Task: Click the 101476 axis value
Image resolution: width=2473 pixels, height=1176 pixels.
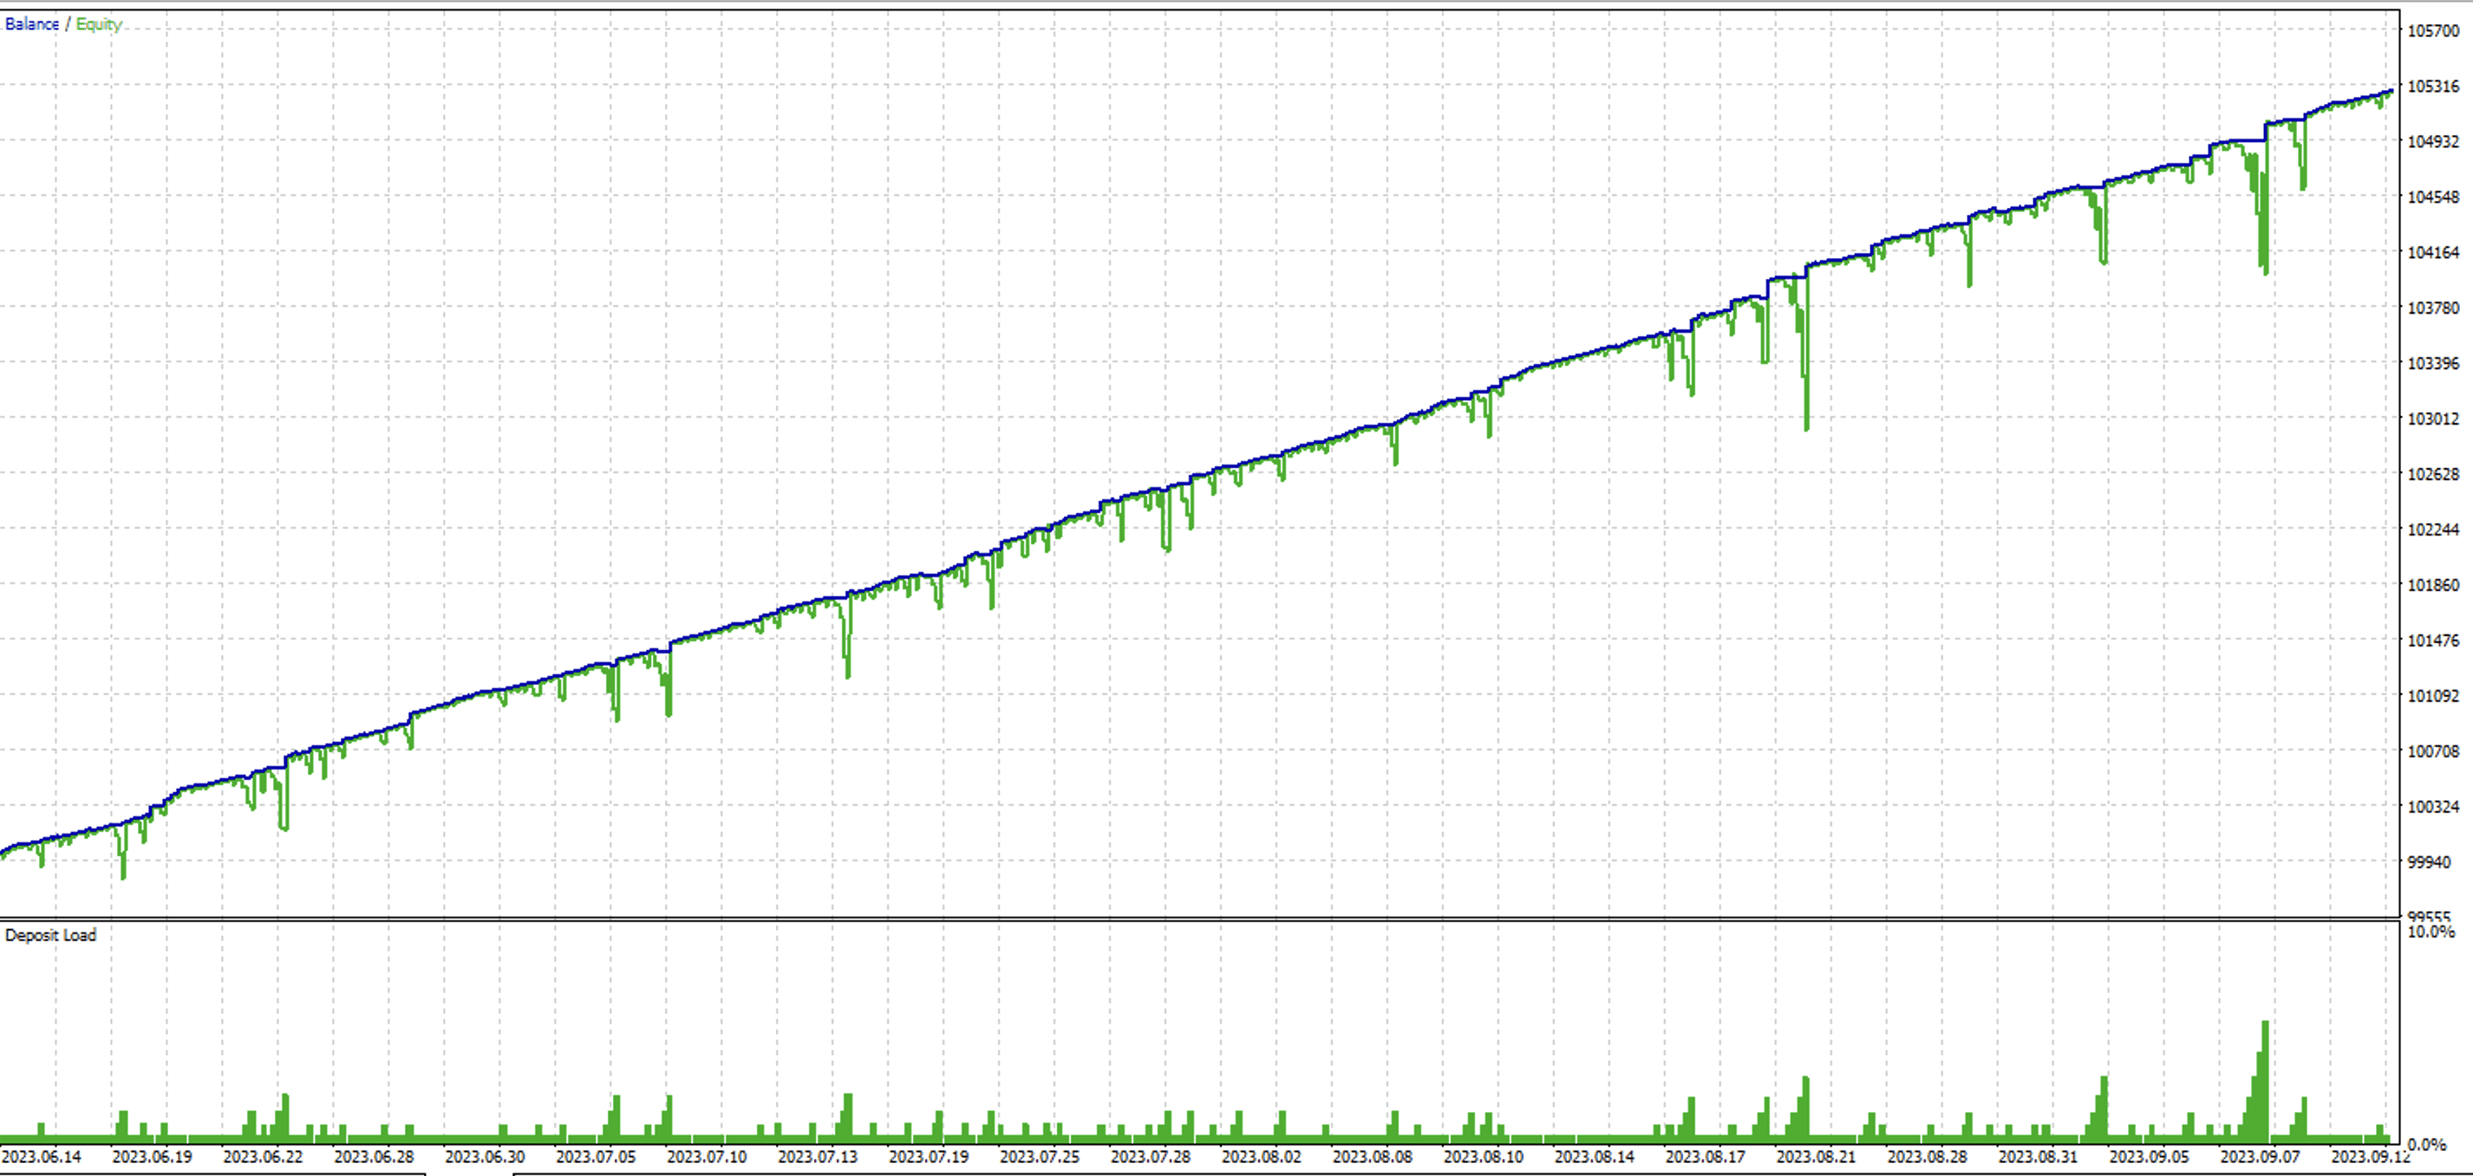Action: (x=2433, y=640)
